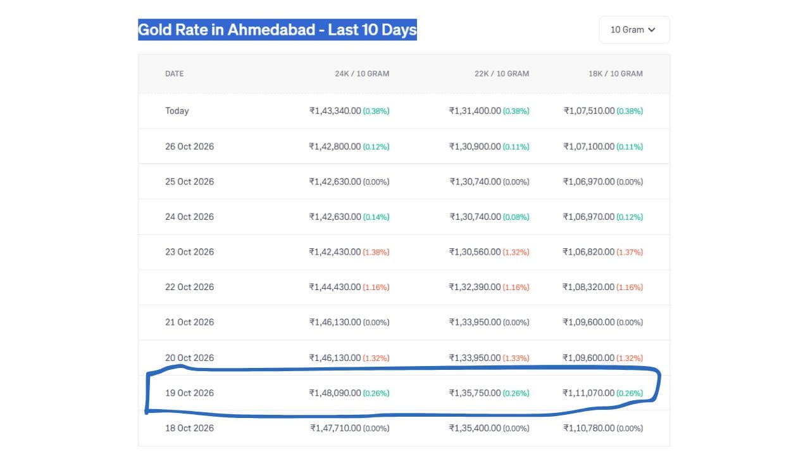The height and width of the screenshot is (456, 810).
Task: Click the 18K price ₹1,11,070.00 for 19 Oct
Action: (589, 393)
